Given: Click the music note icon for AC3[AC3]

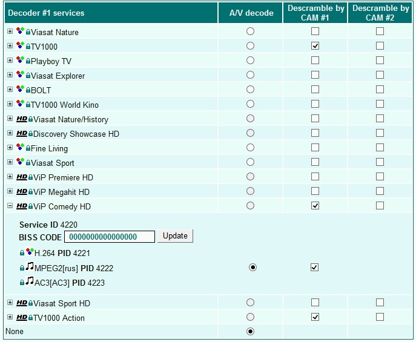Looking at the screenshot, I should tap(30, 281).
